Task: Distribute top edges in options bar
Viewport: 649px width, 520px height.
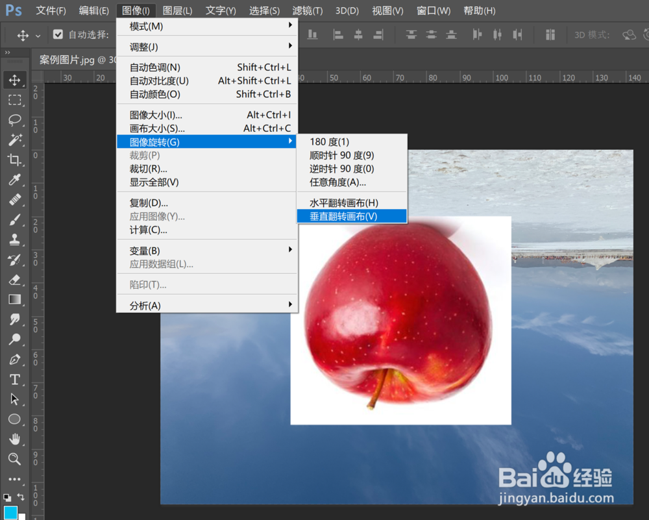Action: click(411, 35)
